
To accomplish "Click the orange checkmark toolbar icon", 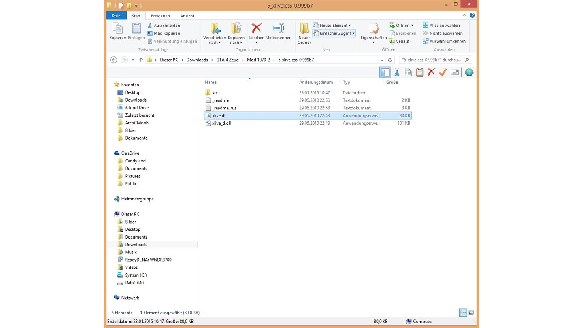I will (x=443, y=72).
